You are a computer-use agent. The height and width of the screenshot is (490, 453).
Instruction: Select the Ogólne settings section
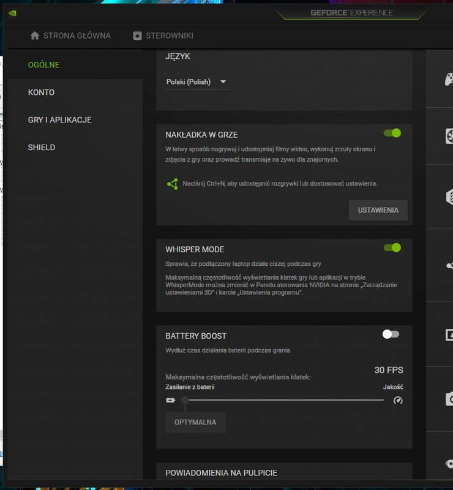[75, 65]
